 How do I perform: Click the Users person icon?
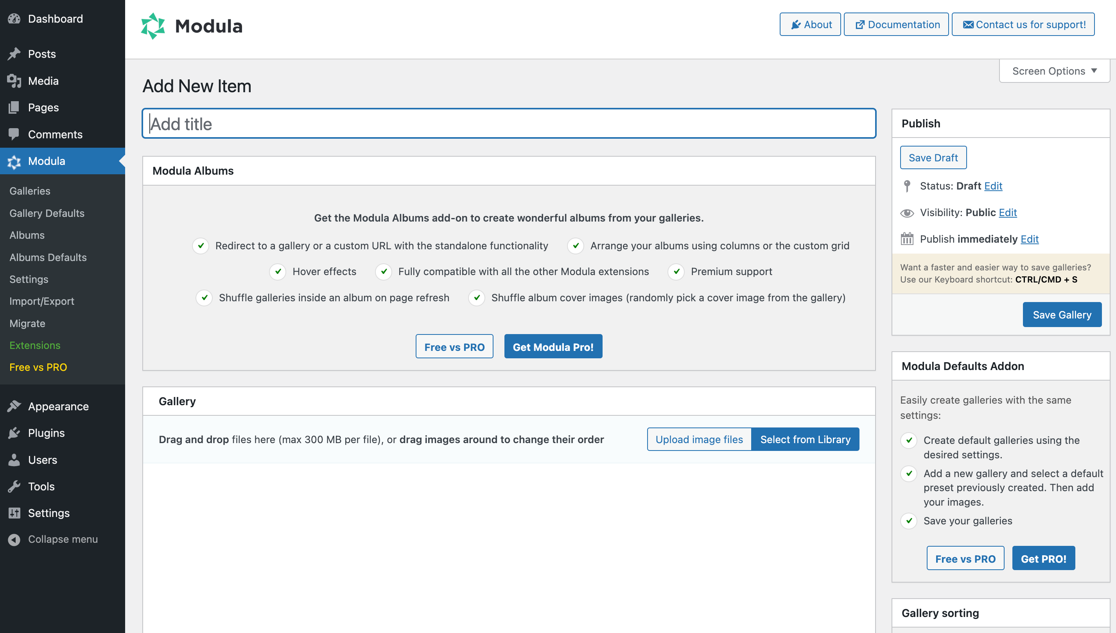point(14,460)
